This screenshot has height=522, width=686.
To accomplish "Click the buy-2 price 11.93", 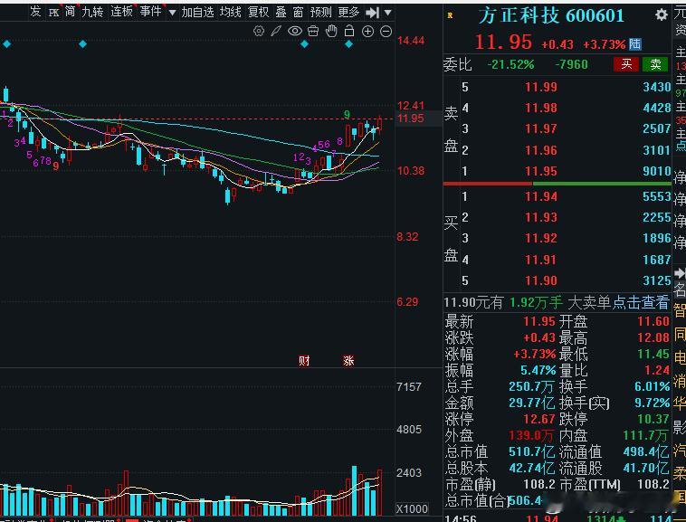I will (x=541, y=217).
